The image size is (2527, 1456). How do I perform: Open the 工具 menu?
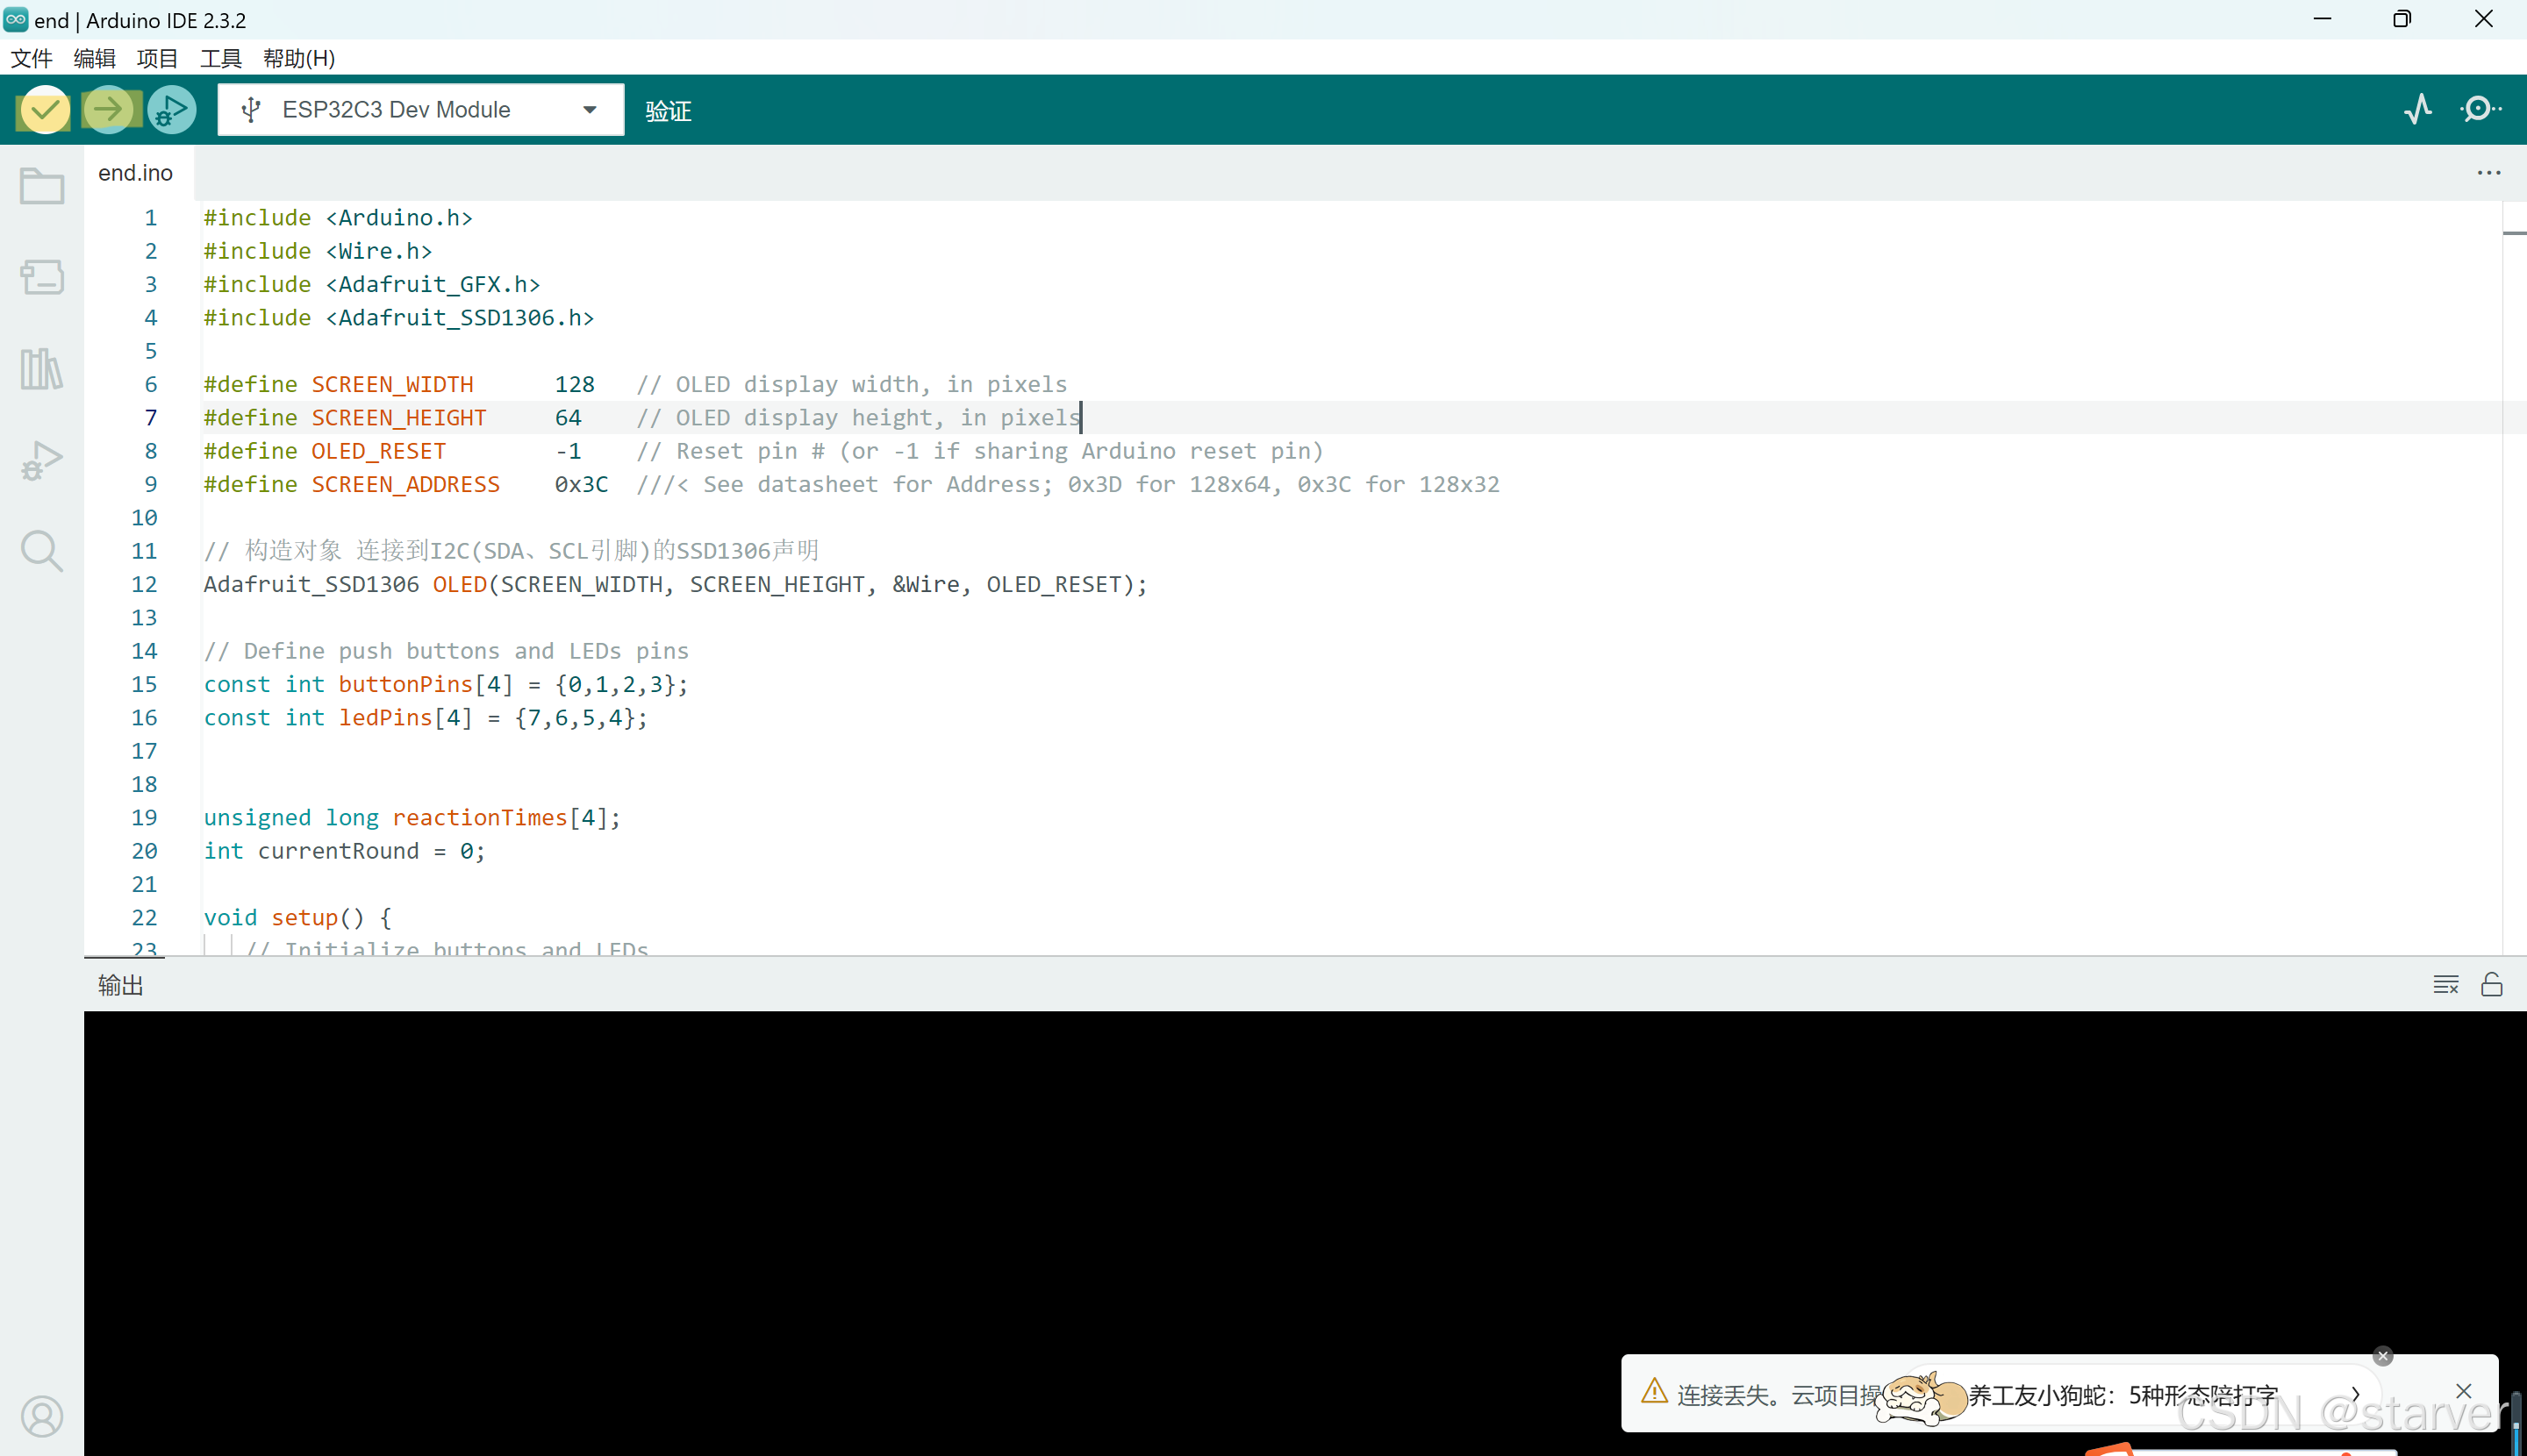pyautogui.click(x=220, y=58)
